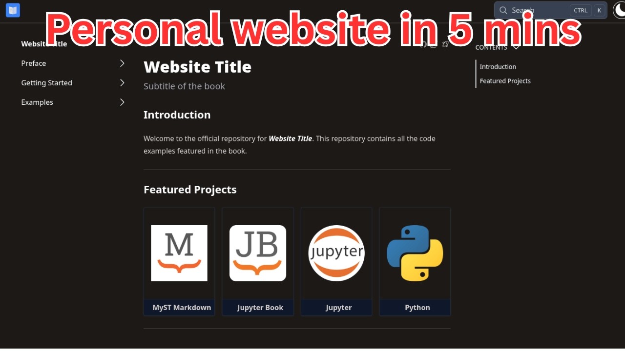Collapse the Contents outline chevron
This screenshot has width=625, height=351.
coord(516,47)
